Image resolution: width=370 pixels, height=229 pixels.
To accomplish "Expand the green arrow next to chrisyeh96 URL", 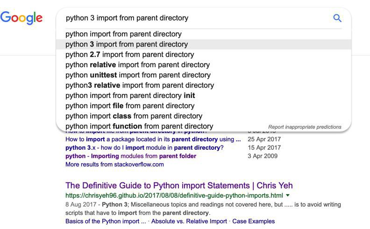I will (288, 195).
